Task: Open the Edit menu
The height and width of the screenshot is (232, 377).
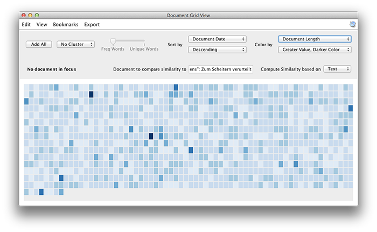Action: click(x=26, y=25)
